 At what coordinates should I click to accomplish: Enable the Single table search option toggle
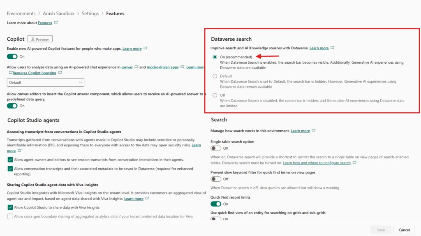coord(216,148)
